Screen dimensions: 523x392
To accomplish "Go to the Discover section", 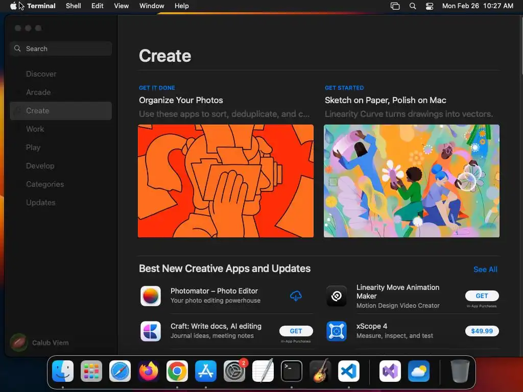I will coord(61,74).
